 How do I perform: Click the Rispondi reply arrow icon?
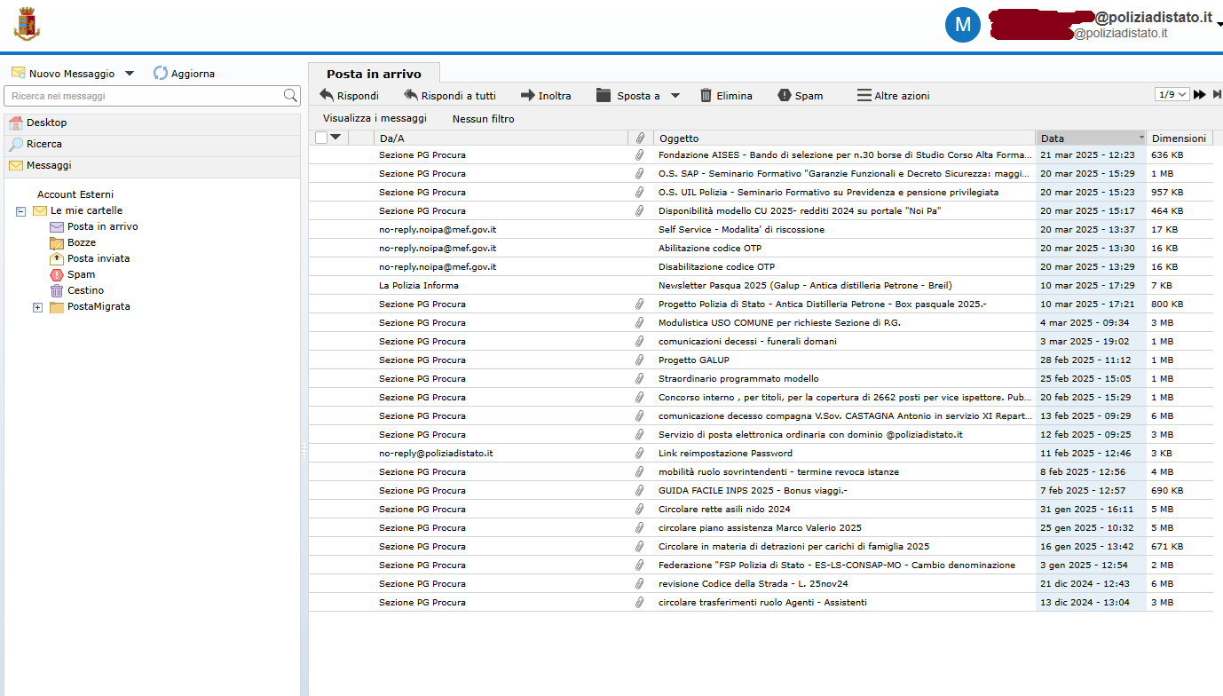click(x=327, y=95)
